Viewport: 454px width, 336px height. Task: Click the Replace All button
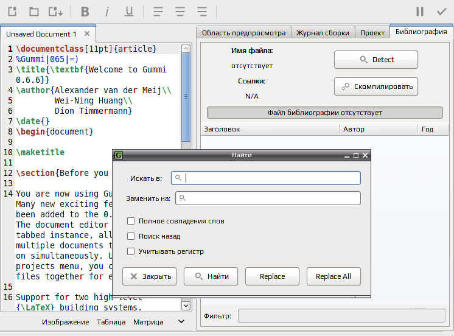pyautogui.click(x=334, y=276)
